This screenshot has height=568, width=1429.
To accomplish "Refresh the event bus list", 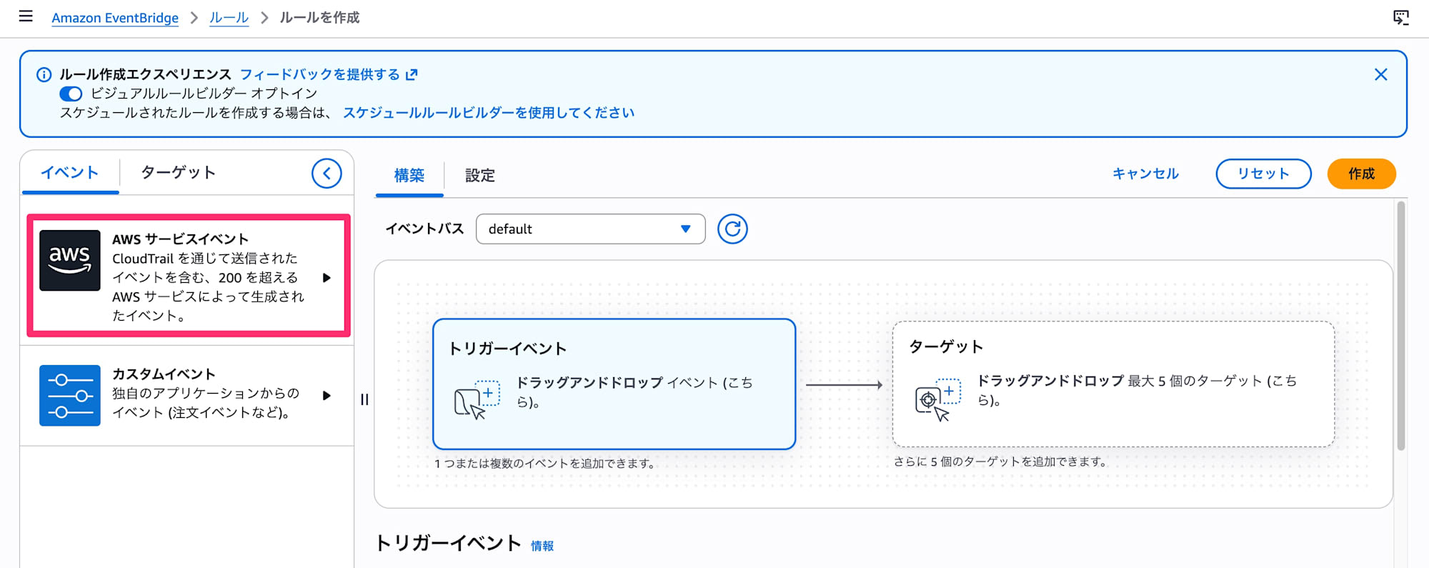I will [x=732, y=229].
